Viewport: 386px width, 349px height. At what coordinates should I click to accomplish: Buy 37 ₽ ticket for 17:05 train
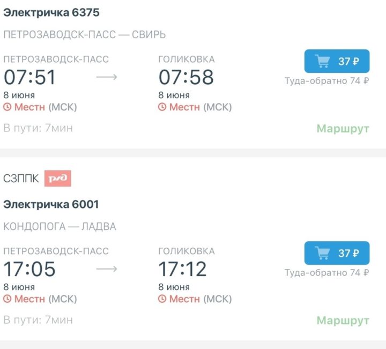pyautogui.click(x=337, y=253)
